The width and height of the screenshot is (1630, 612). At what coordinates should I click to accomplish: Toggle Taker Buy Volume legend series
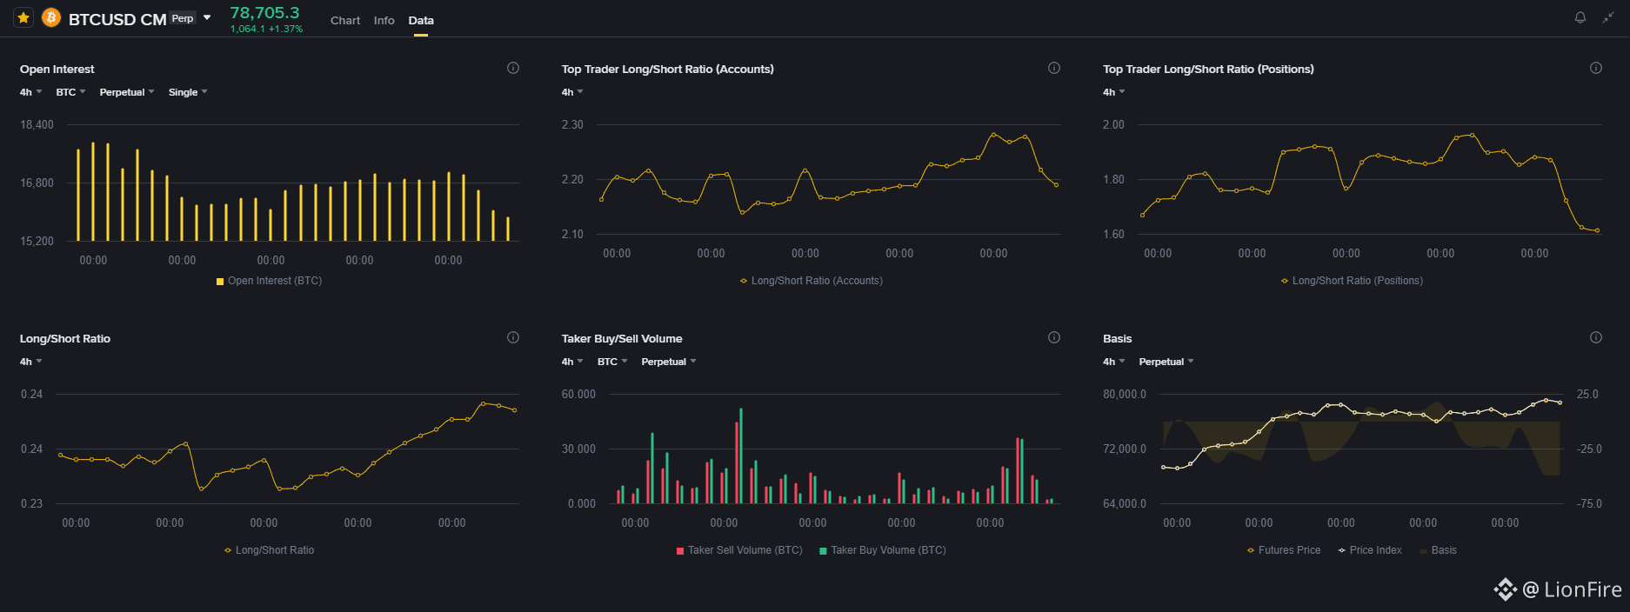(882, 550)
